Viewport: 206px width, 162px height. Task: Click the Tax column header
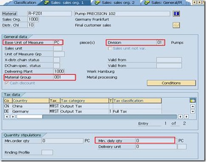(55, 101)
